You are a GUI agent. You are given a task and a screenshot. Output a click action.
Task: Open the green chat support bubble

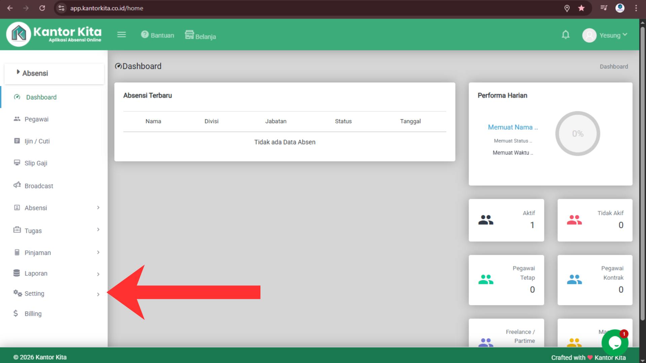coord(615,342)
